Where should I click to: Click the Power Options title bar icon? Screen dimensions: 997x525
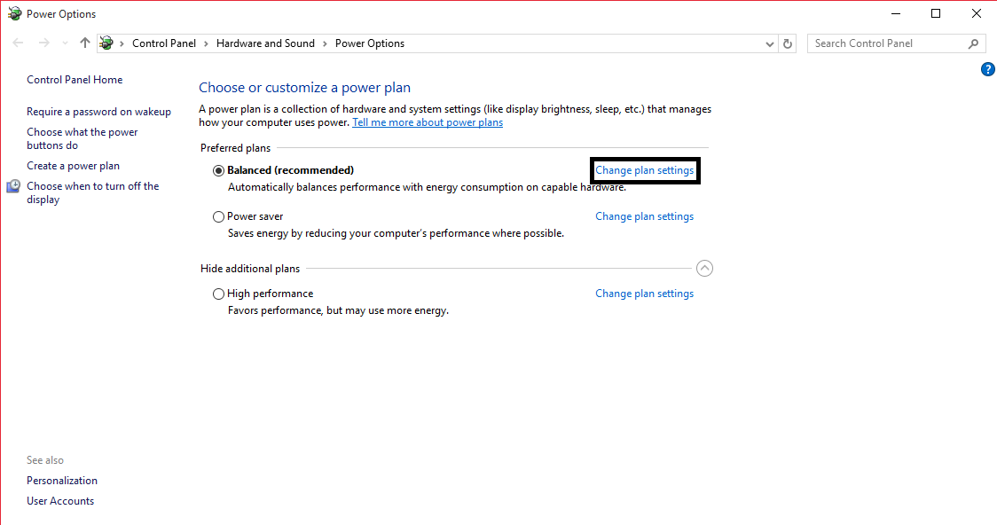pos(14,14)
